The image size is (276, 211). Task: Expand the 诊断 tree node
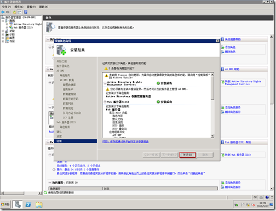(3, 35)
